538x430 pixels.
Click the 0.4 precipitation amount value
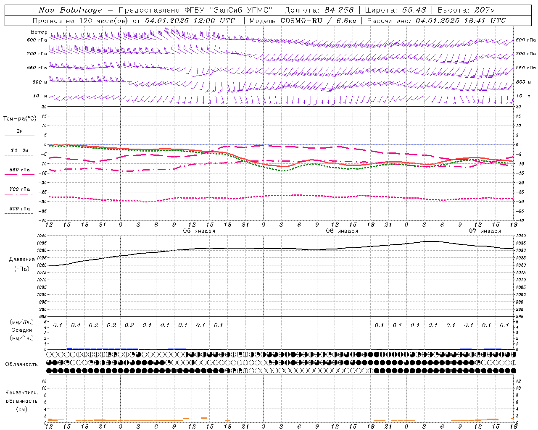click(76, 325)
